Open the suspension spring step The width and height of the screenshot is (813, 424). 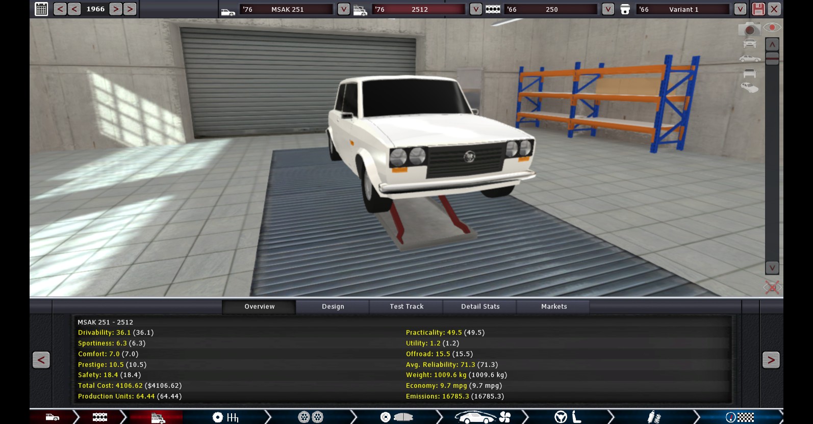[x=654, y=417]
